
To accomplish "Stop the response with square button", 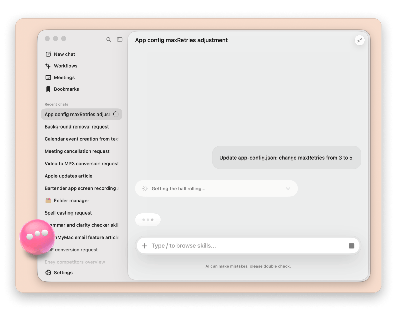I will coord(351,246).
